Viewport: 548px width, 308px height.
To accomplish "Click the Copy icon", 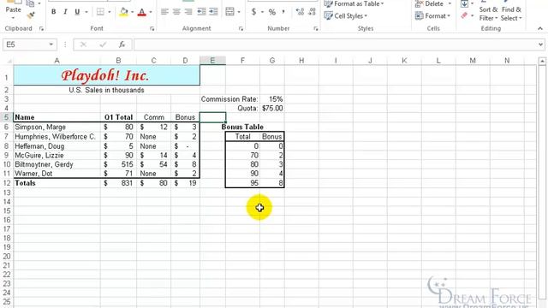I will 30,3.
